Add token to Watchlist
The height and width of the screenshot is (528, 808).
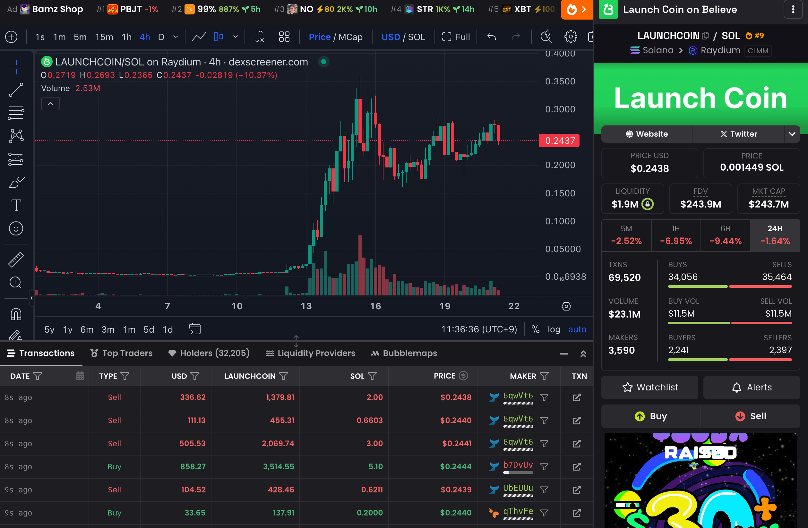click(x=649, y=387)
